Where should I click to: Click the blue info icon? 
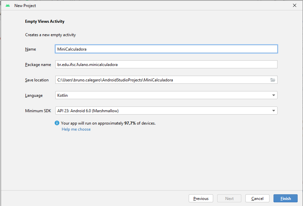(x=57, y=123)
